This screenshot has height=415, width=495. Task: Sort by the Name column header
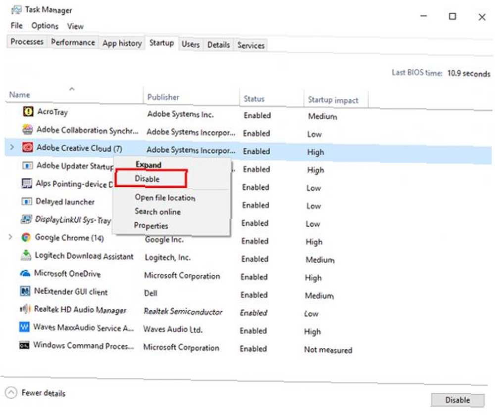tap(20, 94)
